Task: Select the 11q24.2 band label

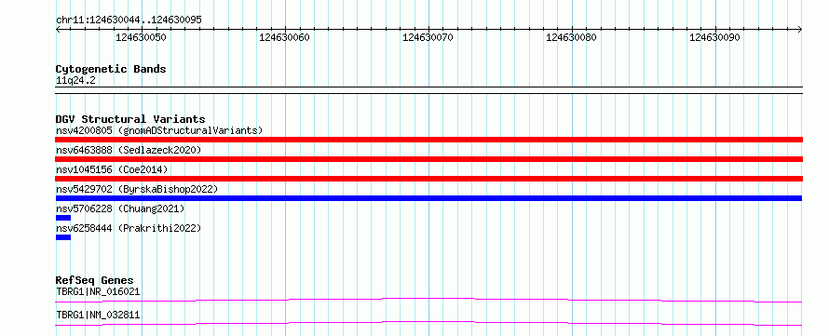Action: click(75, 81)
